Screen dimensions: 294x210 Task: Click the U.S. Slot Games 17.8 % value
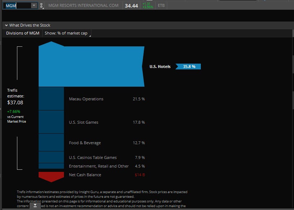pyautogui.click(x=139, y=122)
